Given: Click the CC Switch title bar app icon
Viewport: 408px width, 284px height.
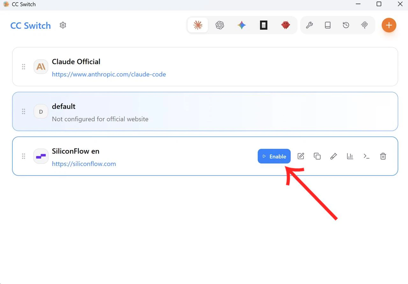Looking at the screenshot, I should click(x=6, y=4).
